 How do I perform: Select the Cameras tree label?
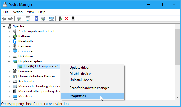[25, 46]
